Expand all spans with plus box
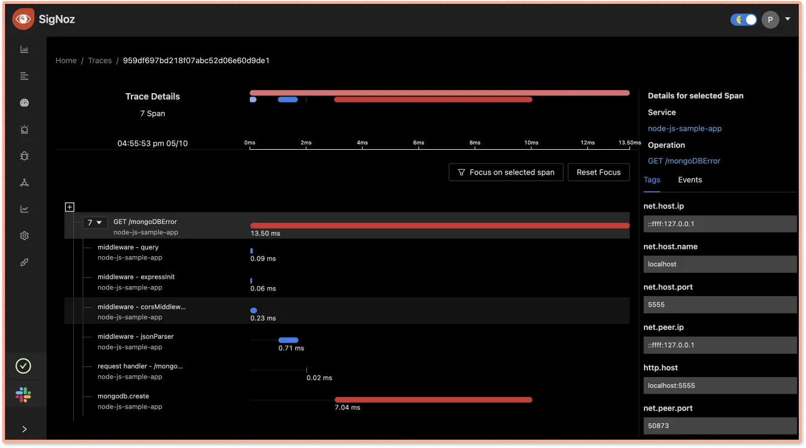The width and height of the screenshot is (806, 448). pos(69,207)
